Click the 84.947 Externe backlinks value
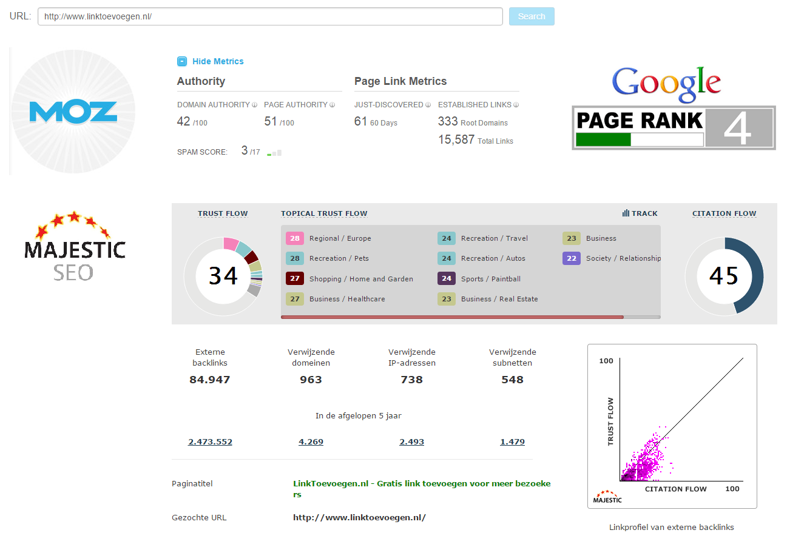Screen dimensions: 787x550 (x=210, y=380)
